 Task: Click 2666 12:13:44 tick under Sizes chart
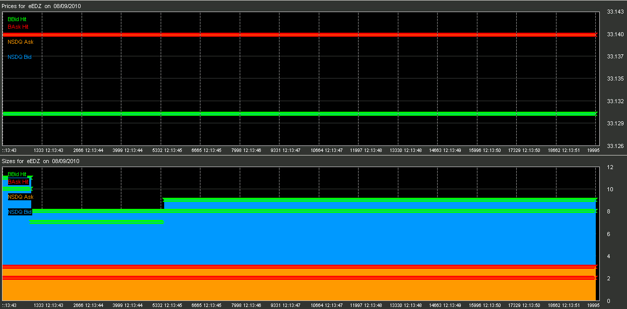point(88,305)
